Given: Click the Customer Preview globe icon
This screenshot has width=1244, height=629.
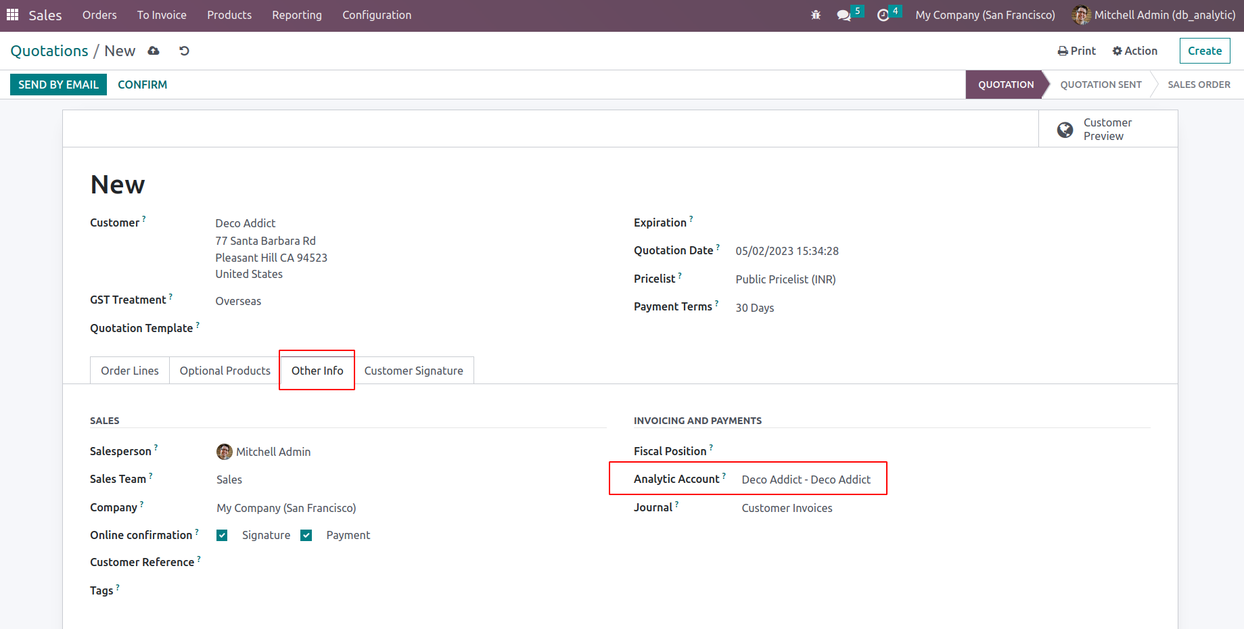Looking at the screenshot, I should pyautogui.click(x=1065, y=129).
